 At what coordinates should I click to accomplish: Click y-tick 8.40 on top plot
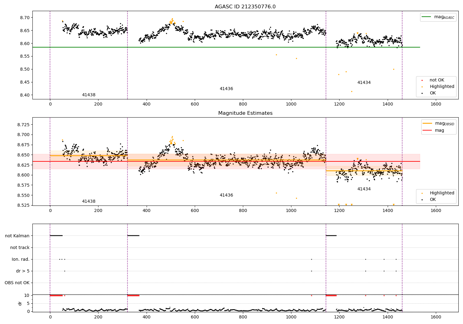click(x=25, y=95)
